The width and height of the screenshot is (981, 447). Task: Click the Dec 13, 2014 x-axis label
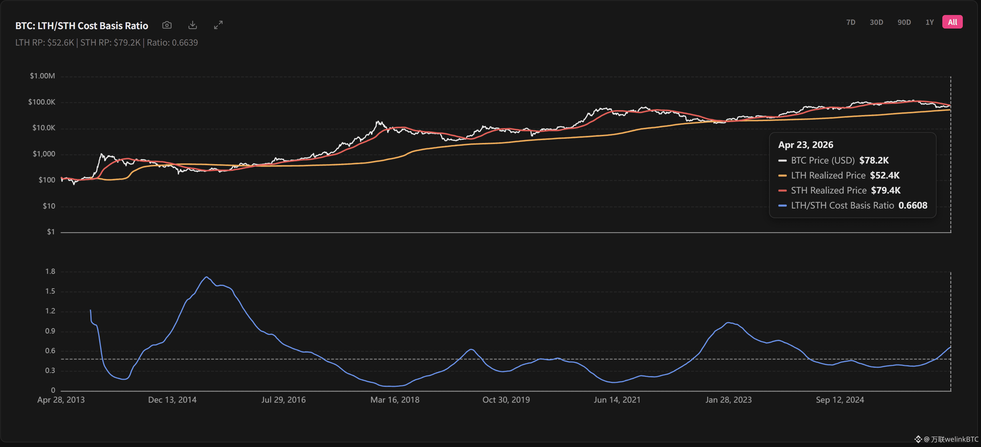pos(172,400)
